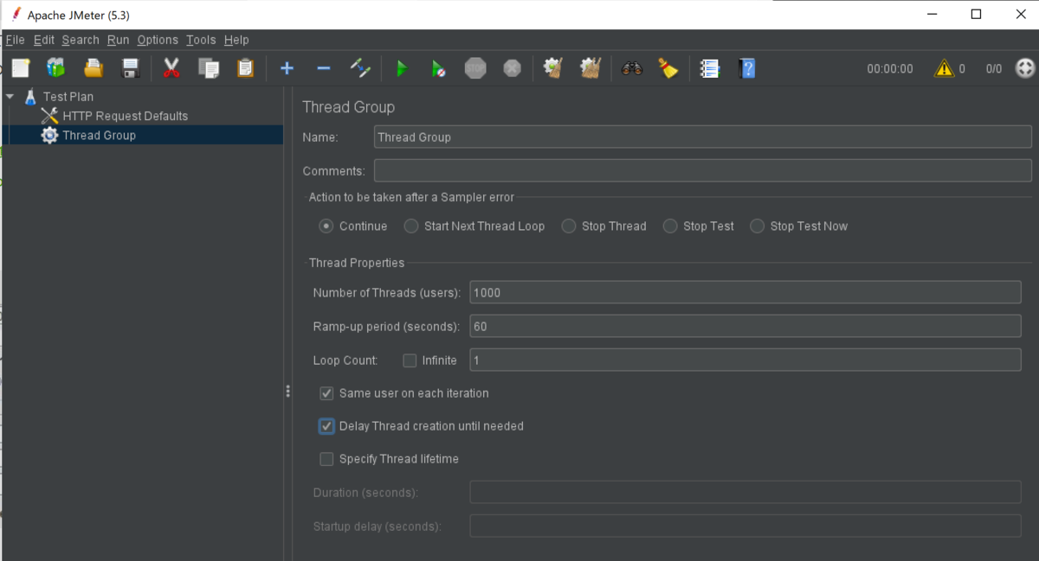Viewport: 1039px width, 561px height.
Task: Open the Run menu
Action: pos(119,40)
